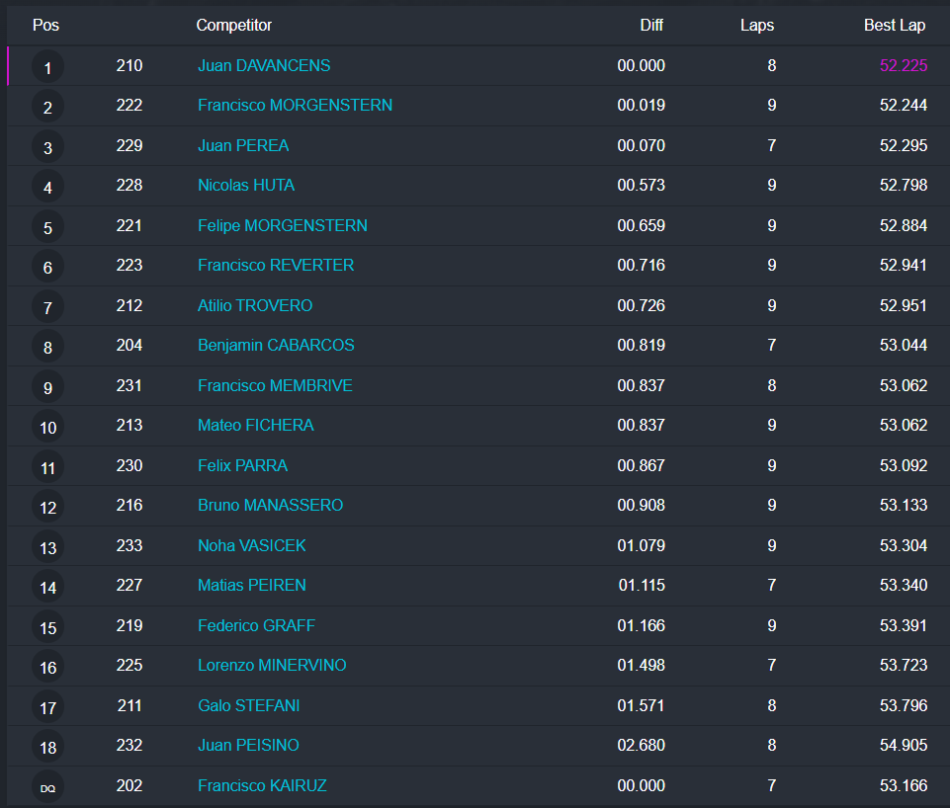Viewport: 950px width, 808px height.
Task: Click the DQ disqualified badge
Action: pyautogui.click(x=47, y=787)
